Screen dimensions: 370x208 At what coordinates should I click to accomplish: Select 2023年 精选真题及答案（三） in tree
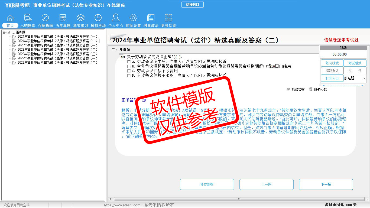point(57,54)
